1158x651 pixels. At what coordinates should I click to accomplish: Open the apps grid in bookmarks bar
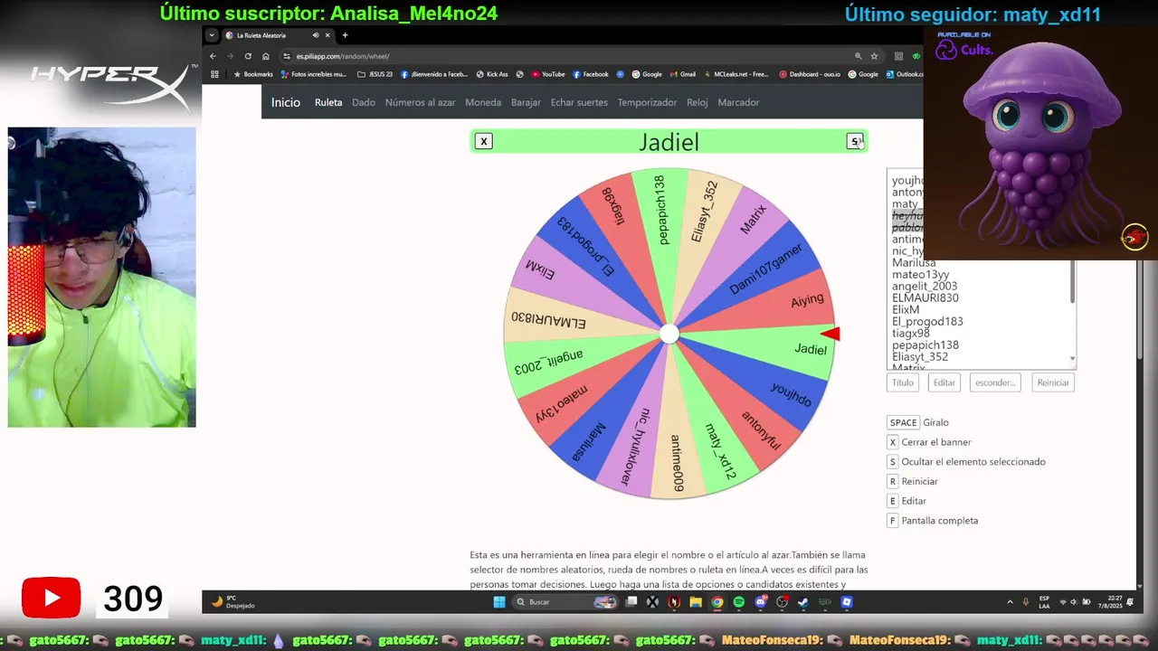pos(214,74)
